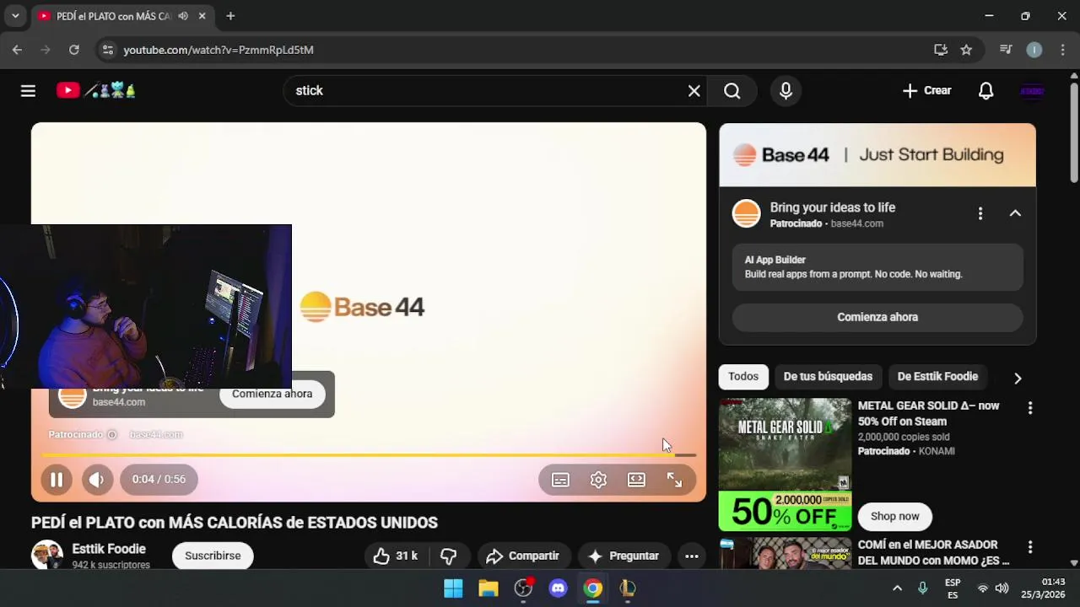Install or cast icon in address bar
This screenshot has width=1080, height=607.
tap(941, 50)
